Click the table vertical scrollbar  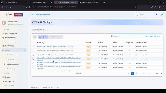[163, 55]
